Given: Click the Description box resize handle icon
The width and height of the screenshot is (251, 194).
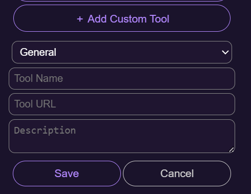Looking at the screenshot, I should click(232, 150).
